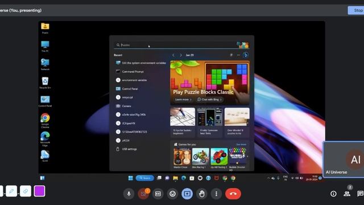Open meeting details info icon
364x205 pixels.
point(333,194)
